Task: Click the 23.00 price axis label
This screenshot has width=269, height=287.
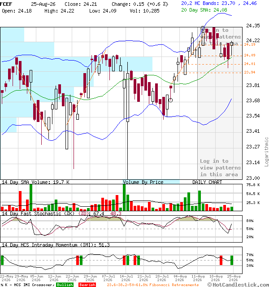Action: click(x=253, y=178)
